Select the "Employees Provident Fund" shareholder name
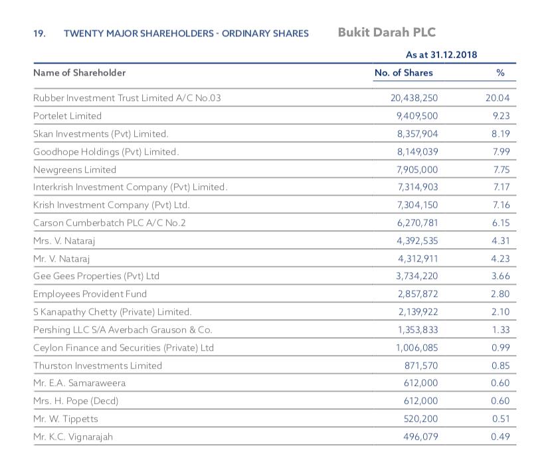The height and width of the screenshot is (463, 548). click(x=90, y=294)
